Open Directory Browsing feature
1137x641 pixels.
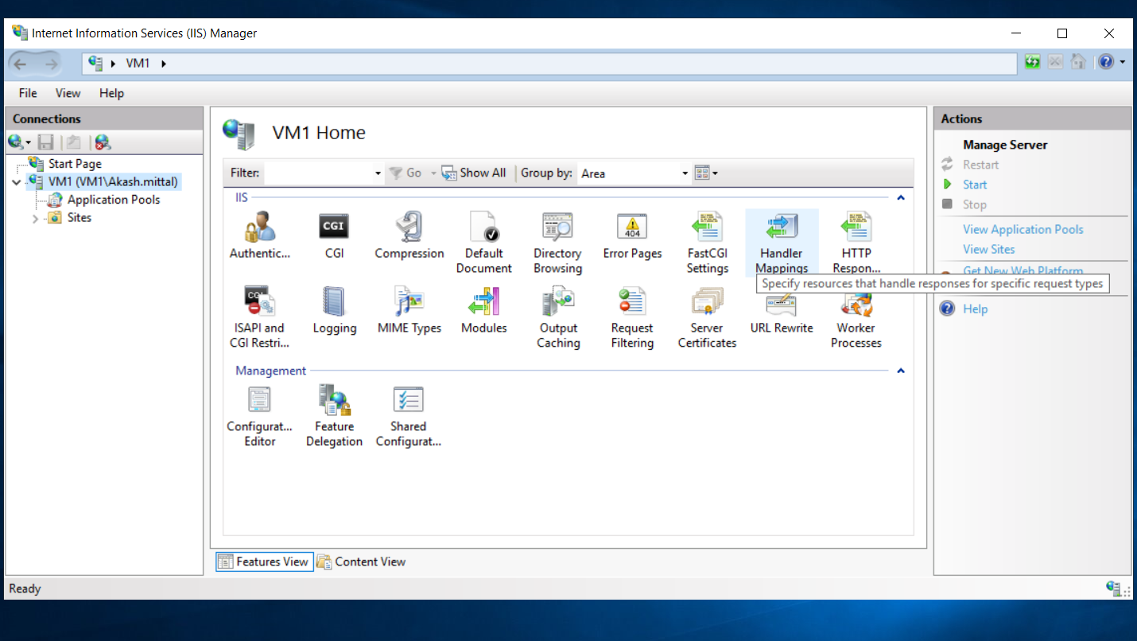557,243
